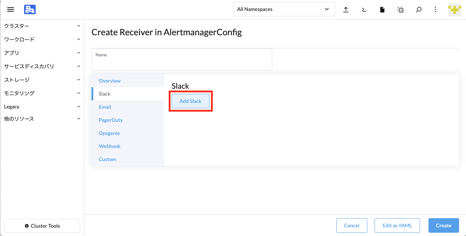This screenshot has height=236, width=466.
Task: Expand the モニタリング sidebar section
Action: (x=42, y=93)
